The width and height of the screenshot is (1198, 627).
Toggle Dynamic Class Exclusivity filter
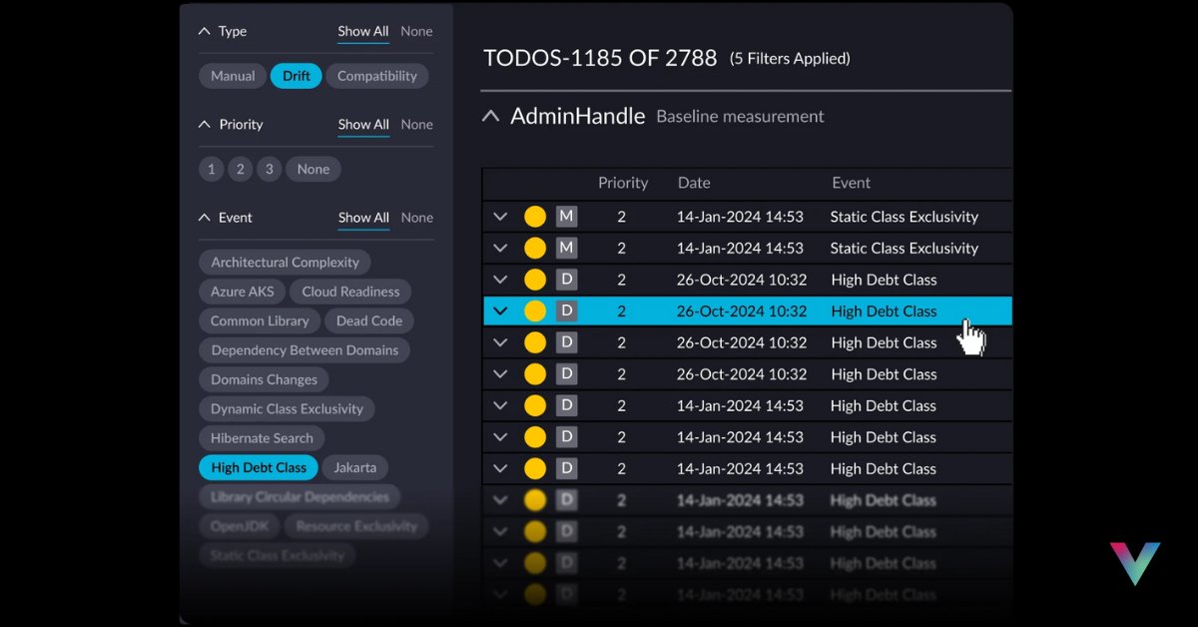[x=287, y=409]
